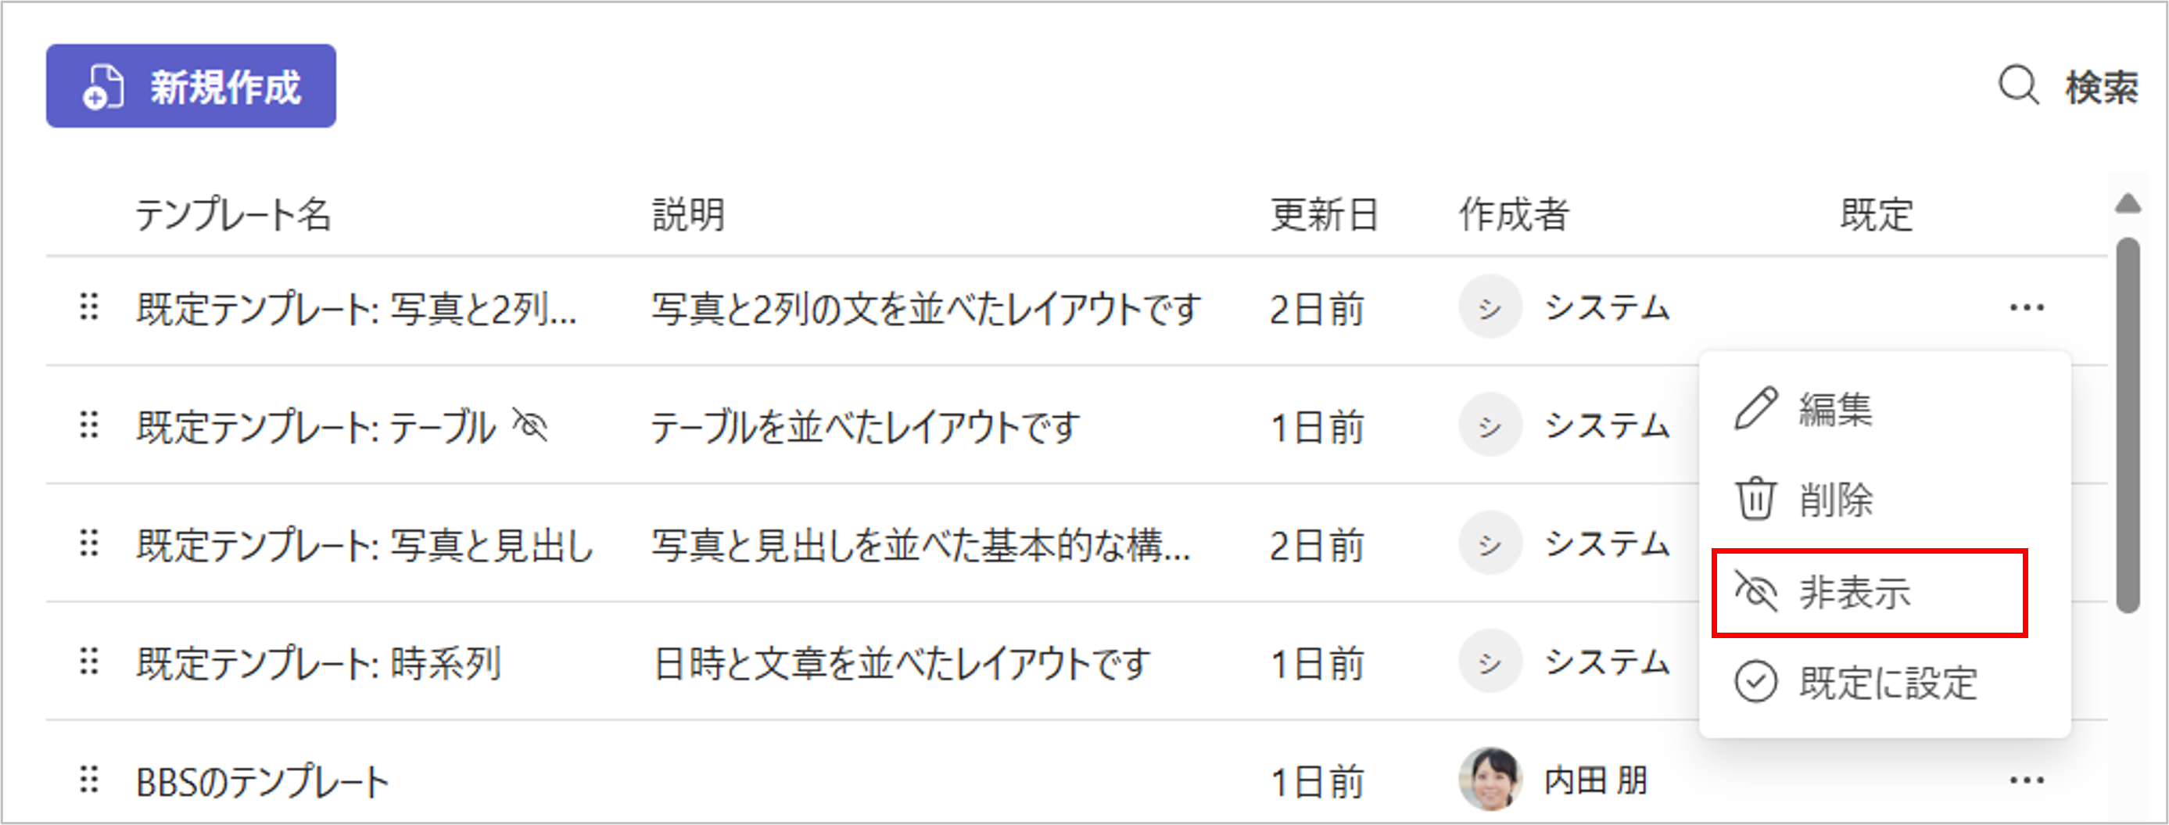Click drag handle of BBSのテンプレート row
The image size is (2169, 825).
89,780
